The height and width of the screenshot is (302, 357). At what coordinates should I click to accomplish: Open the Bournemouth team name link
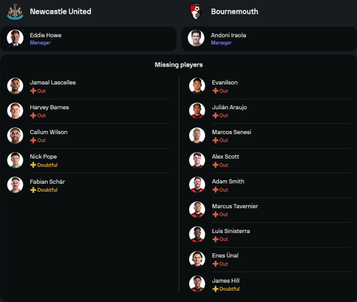[234, 11]
